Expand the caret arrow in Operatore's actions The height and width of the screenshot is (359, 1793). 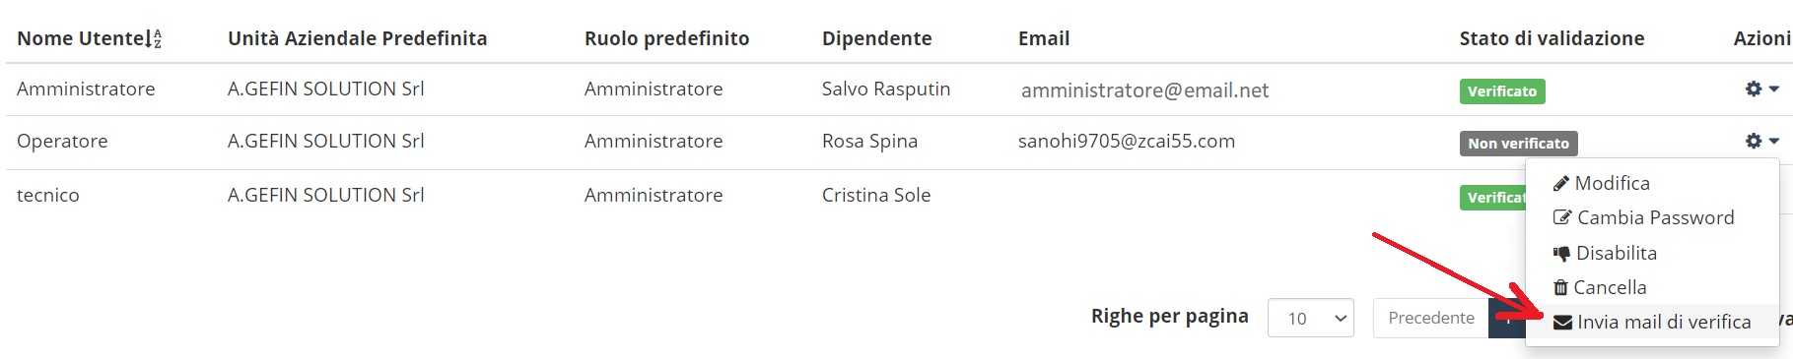1773,142
